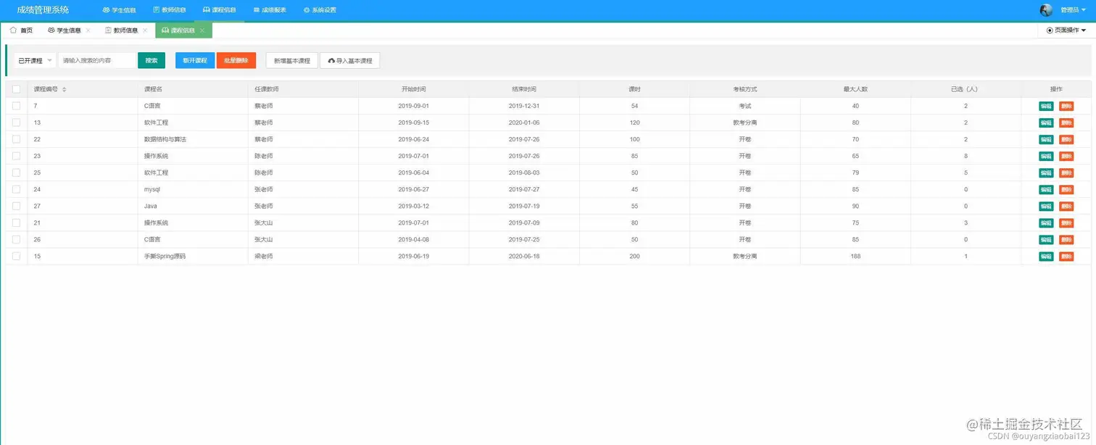Viewport: 1096px width, 445px height.
Task: Close the 教师信息 page tab
Action: [x=145, y=30]
